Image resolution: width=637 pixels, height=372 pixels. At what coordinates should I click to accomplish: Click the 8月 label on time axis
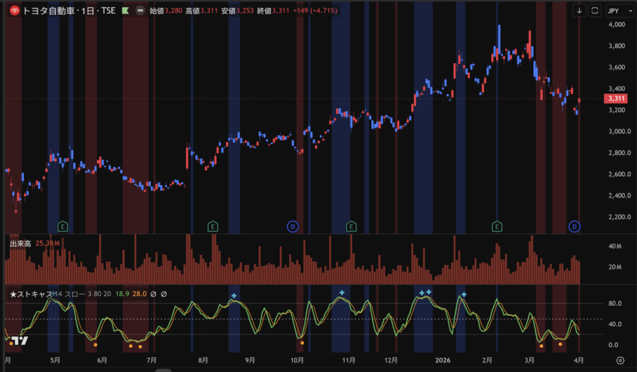[x=203, y=360]
